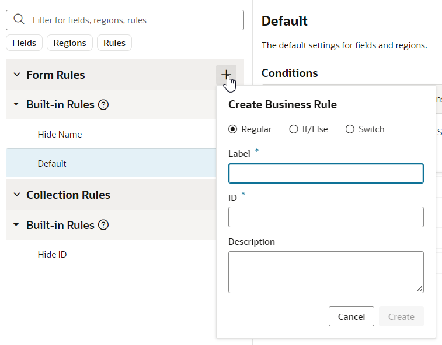Screen dimensions: 442x345
Task: Collapse the Collection Rules section
Action: [16, 195]
